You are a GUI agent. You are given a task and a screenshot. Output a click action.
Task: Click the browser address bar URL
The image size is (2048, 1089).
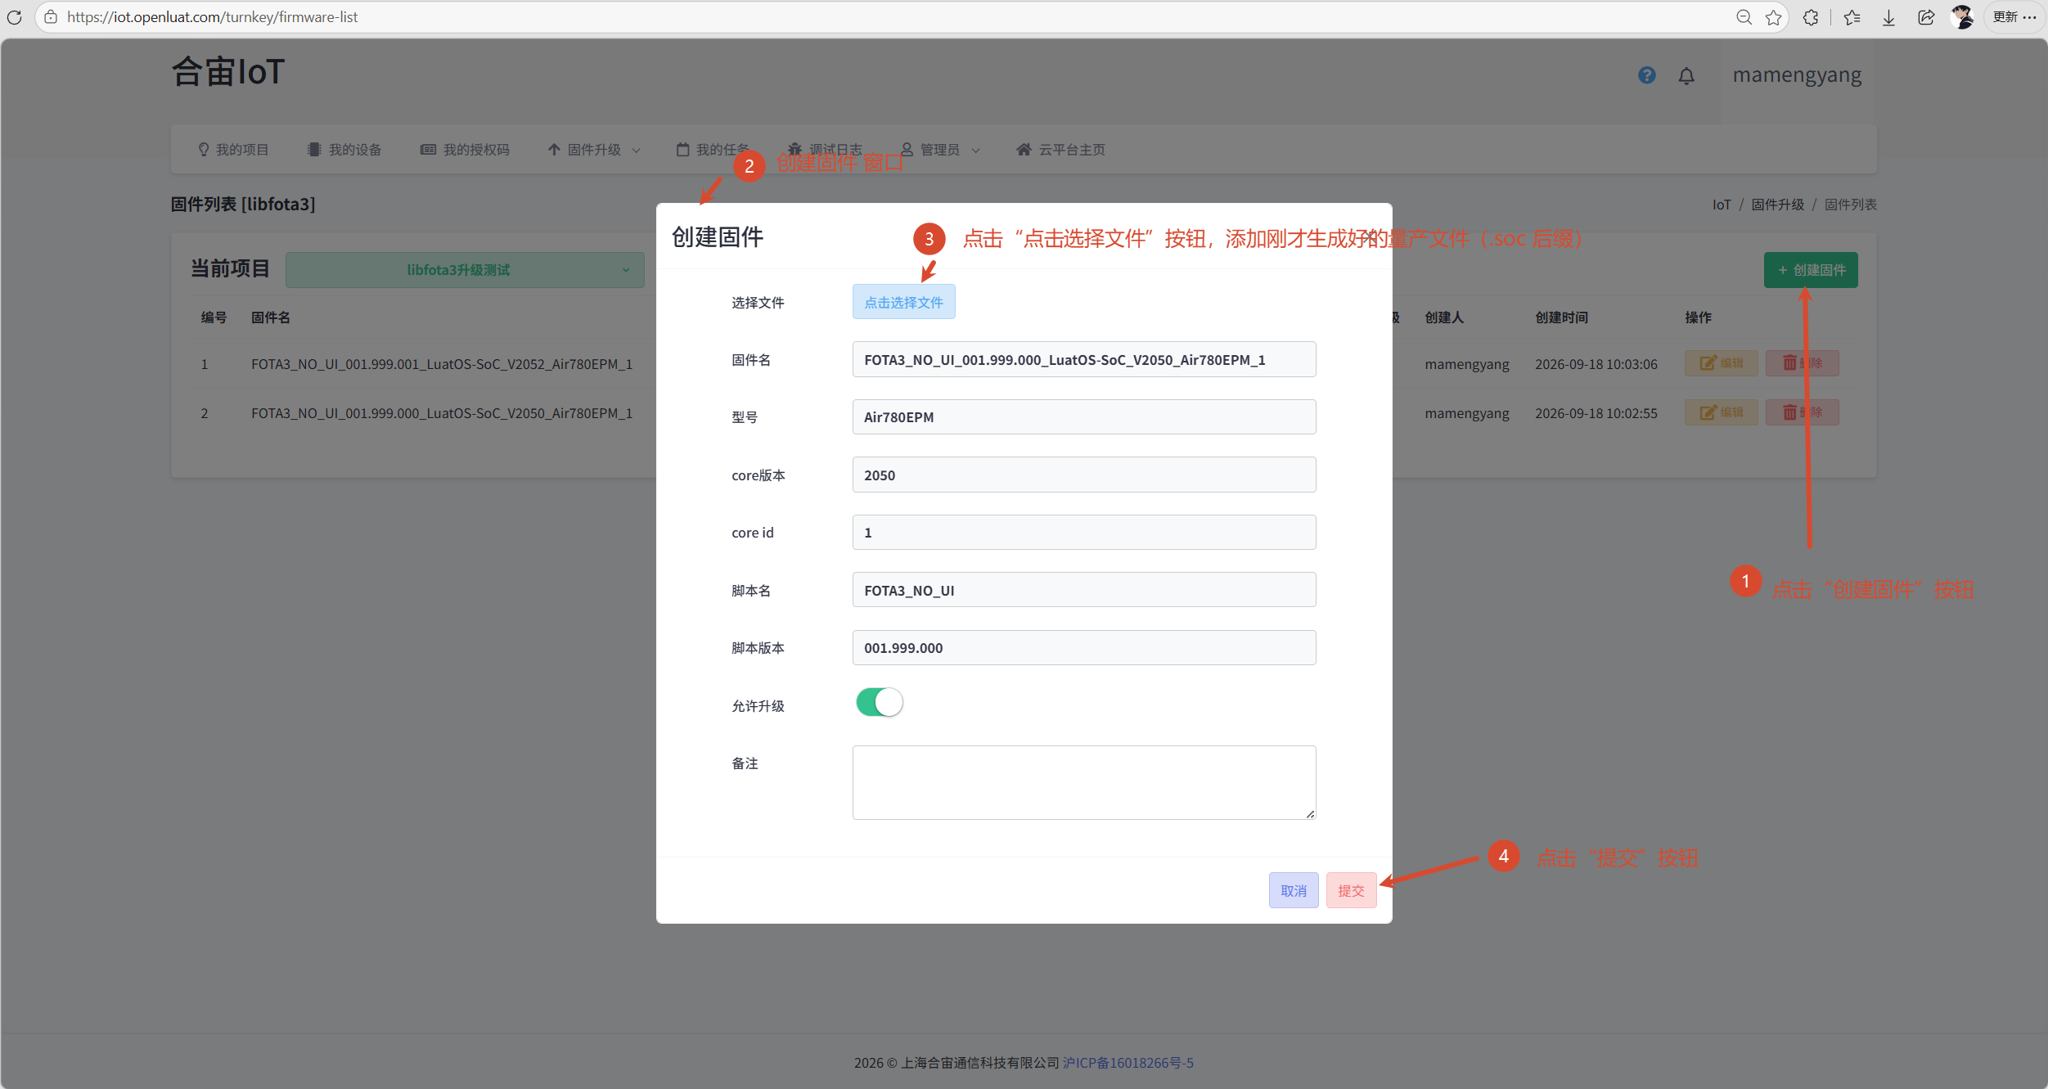click(213, 17)
